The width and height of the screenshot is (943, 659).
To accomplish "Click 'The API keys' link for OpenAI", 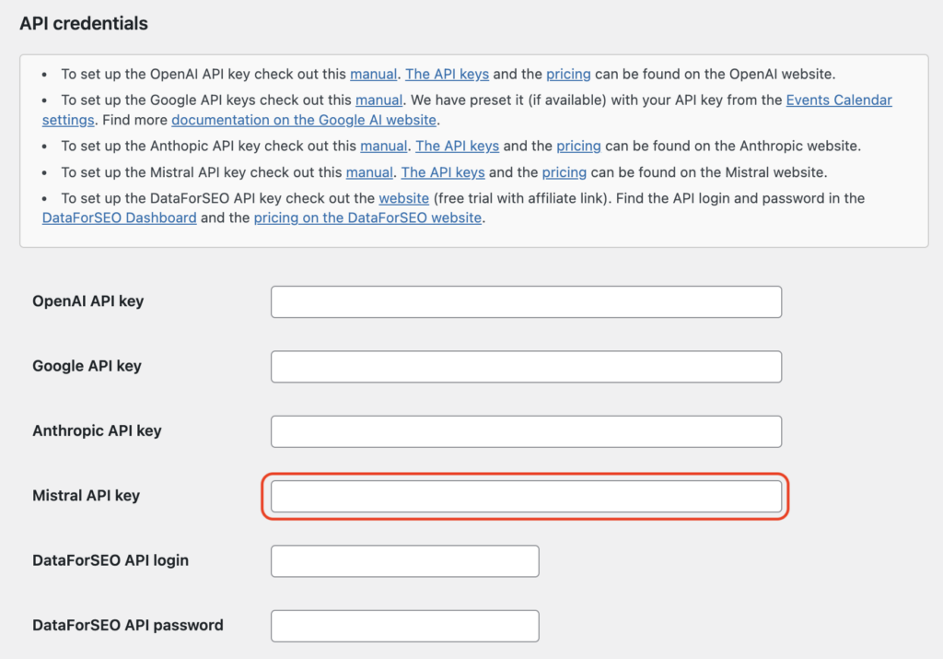I will click(x=447, y=74).
